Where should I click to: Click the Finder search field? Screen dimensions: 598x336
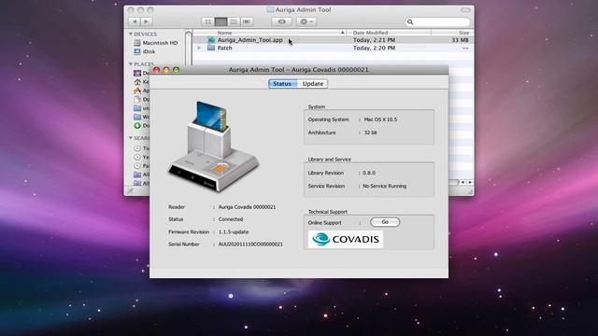coord(437,21)
